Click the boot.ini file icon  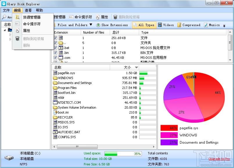pyautogui.click(x=55, y=112)
